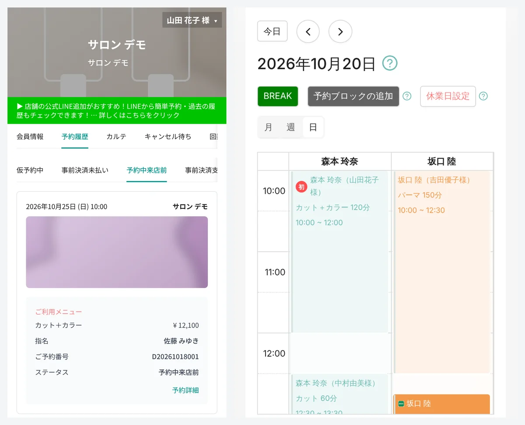Image resolution: width=525 pixels, height=425 pixels.
Task: Click the reservation date 2026年10月25日 (日) 10:00
Action: coord(66,207)
